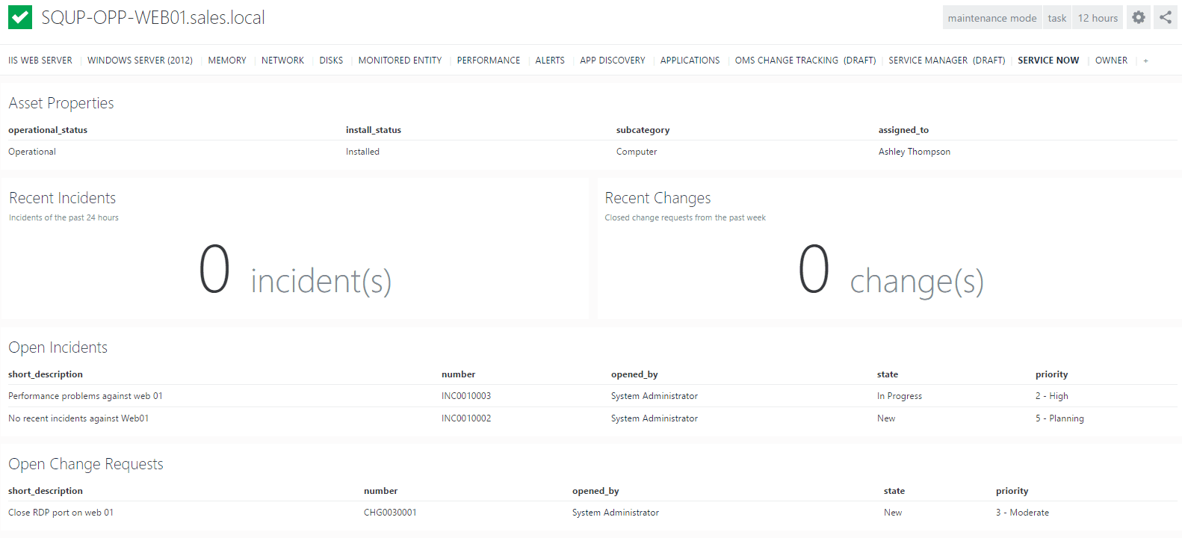
Task: Click the Asset Properties heading
Action: 61,103
